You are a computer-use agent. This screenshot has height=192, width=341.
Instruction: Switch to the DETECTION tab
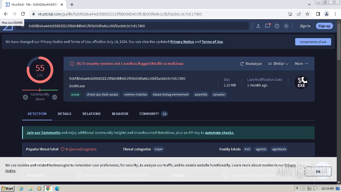[37, 114]
